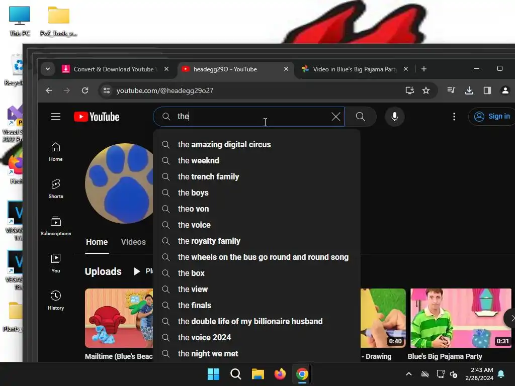Start voice search with the microphone

pos(394,117)
